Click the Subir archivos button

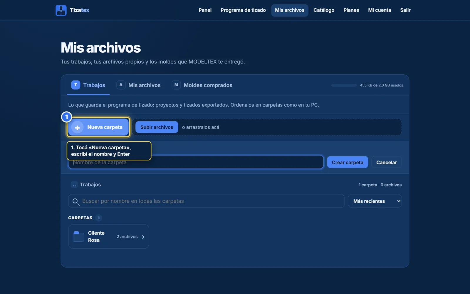[157, 127]
